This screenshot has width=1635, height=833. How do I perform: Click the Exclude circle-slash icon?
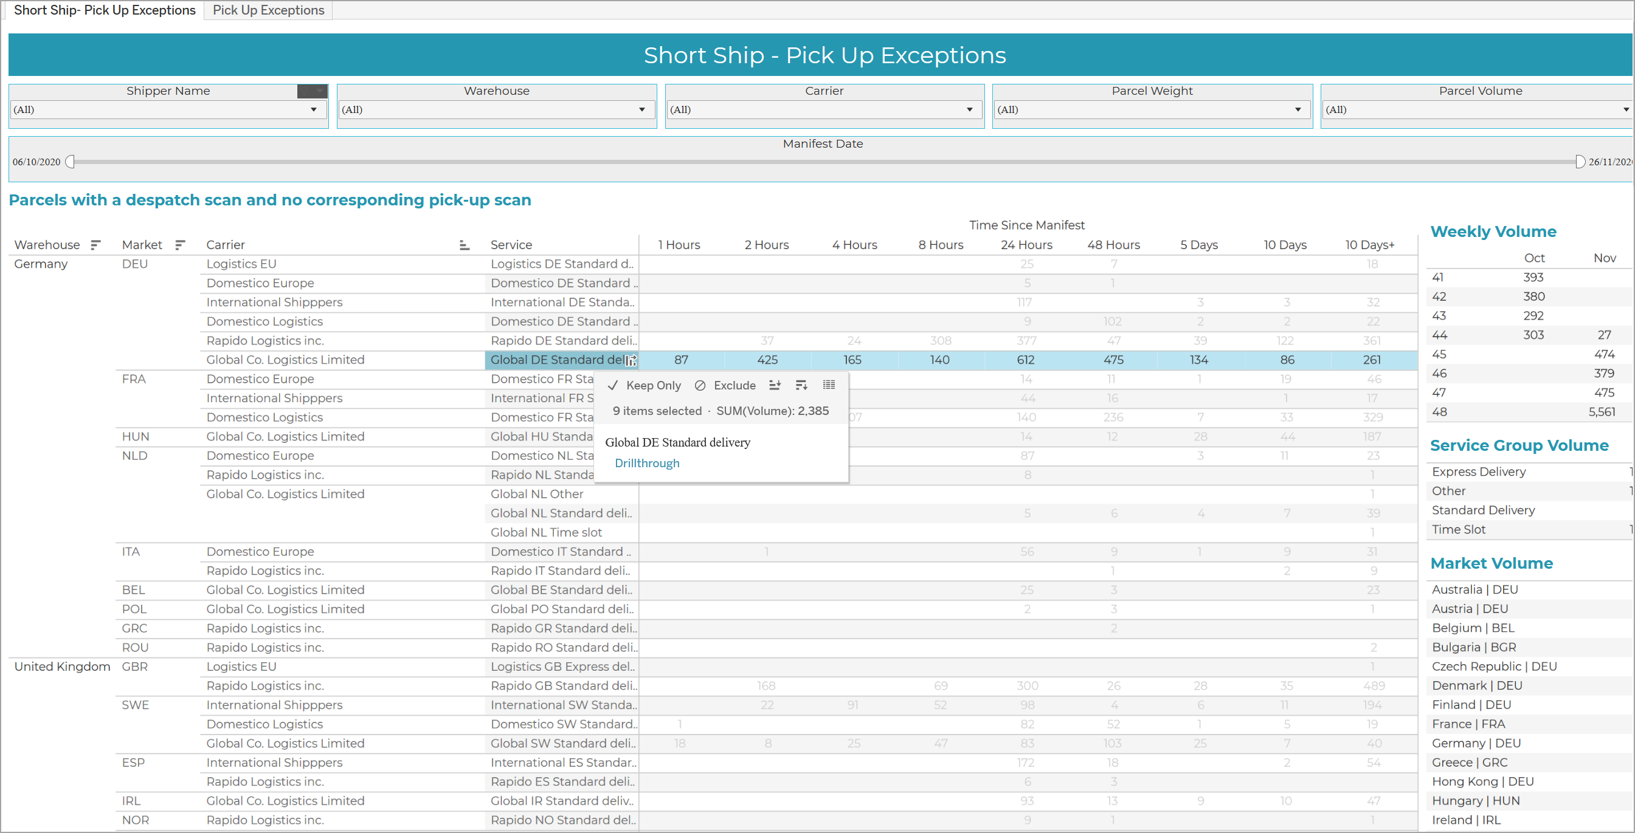click(x=700, y=385)
